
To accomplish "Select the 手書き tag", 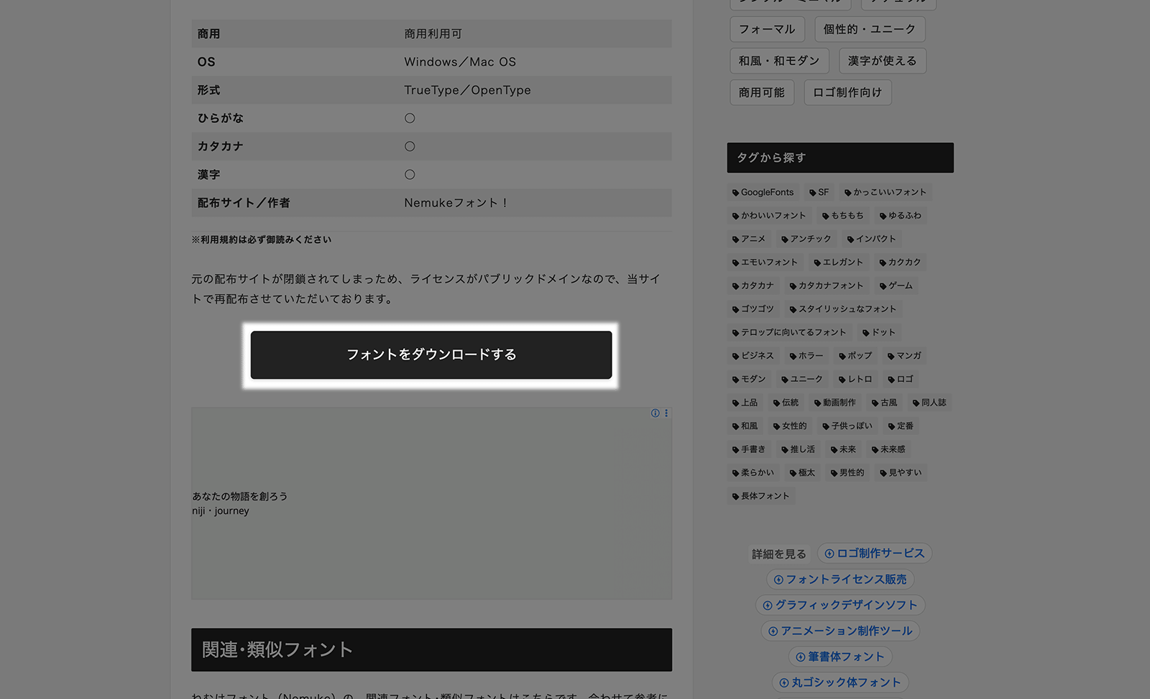I will coord(749,449).
